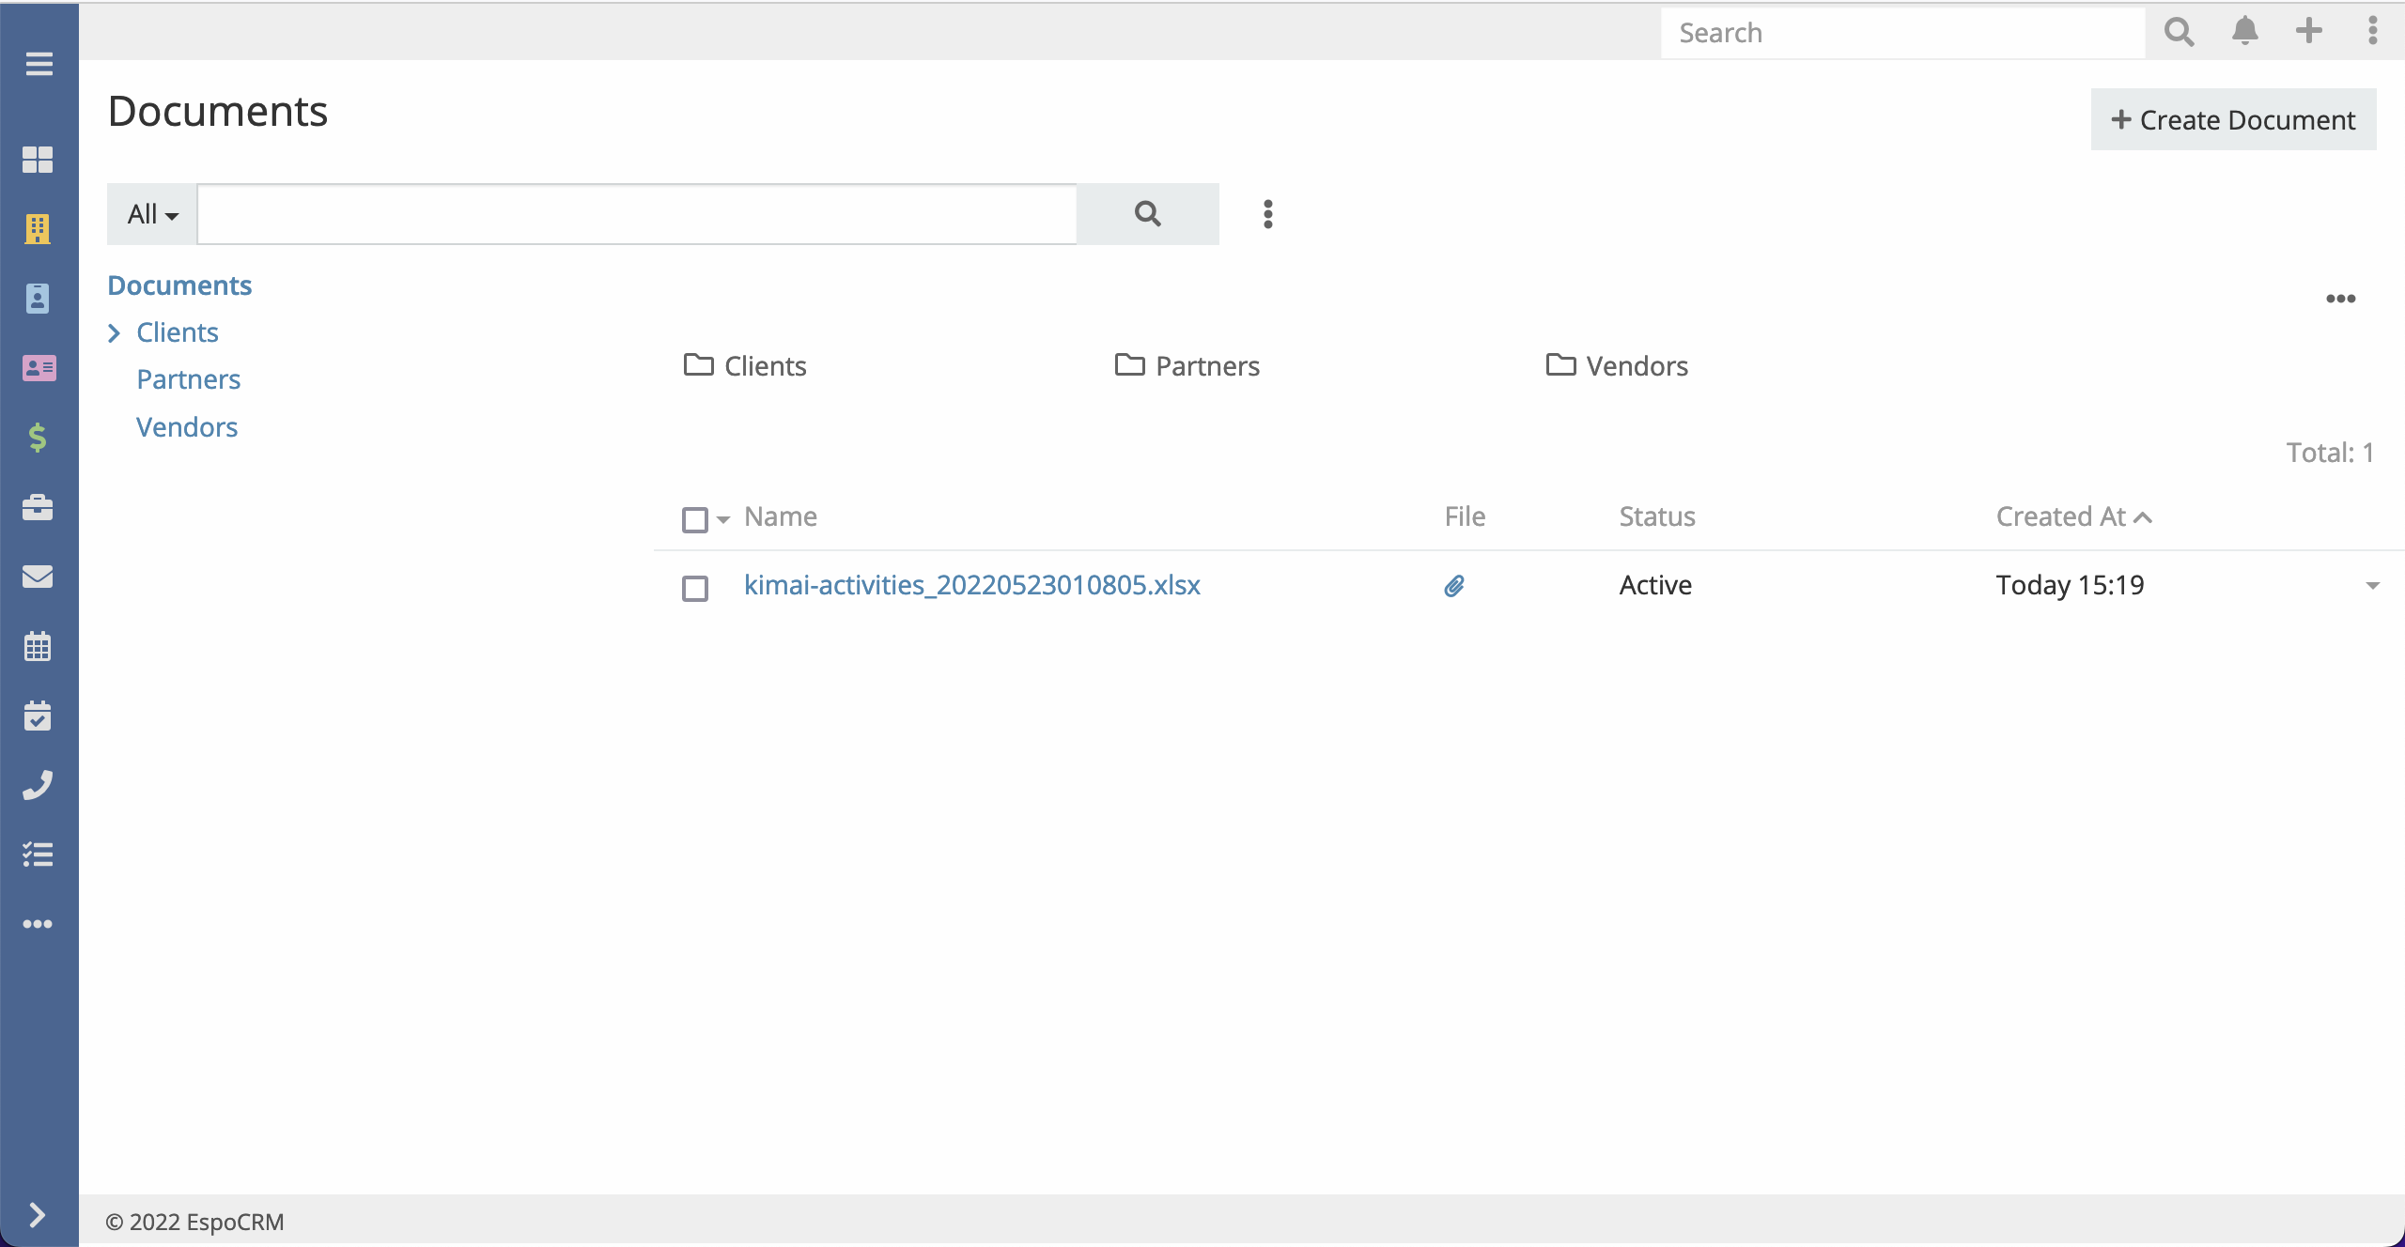Toggle the select-all checkbox in header

[x=695, y=519]
